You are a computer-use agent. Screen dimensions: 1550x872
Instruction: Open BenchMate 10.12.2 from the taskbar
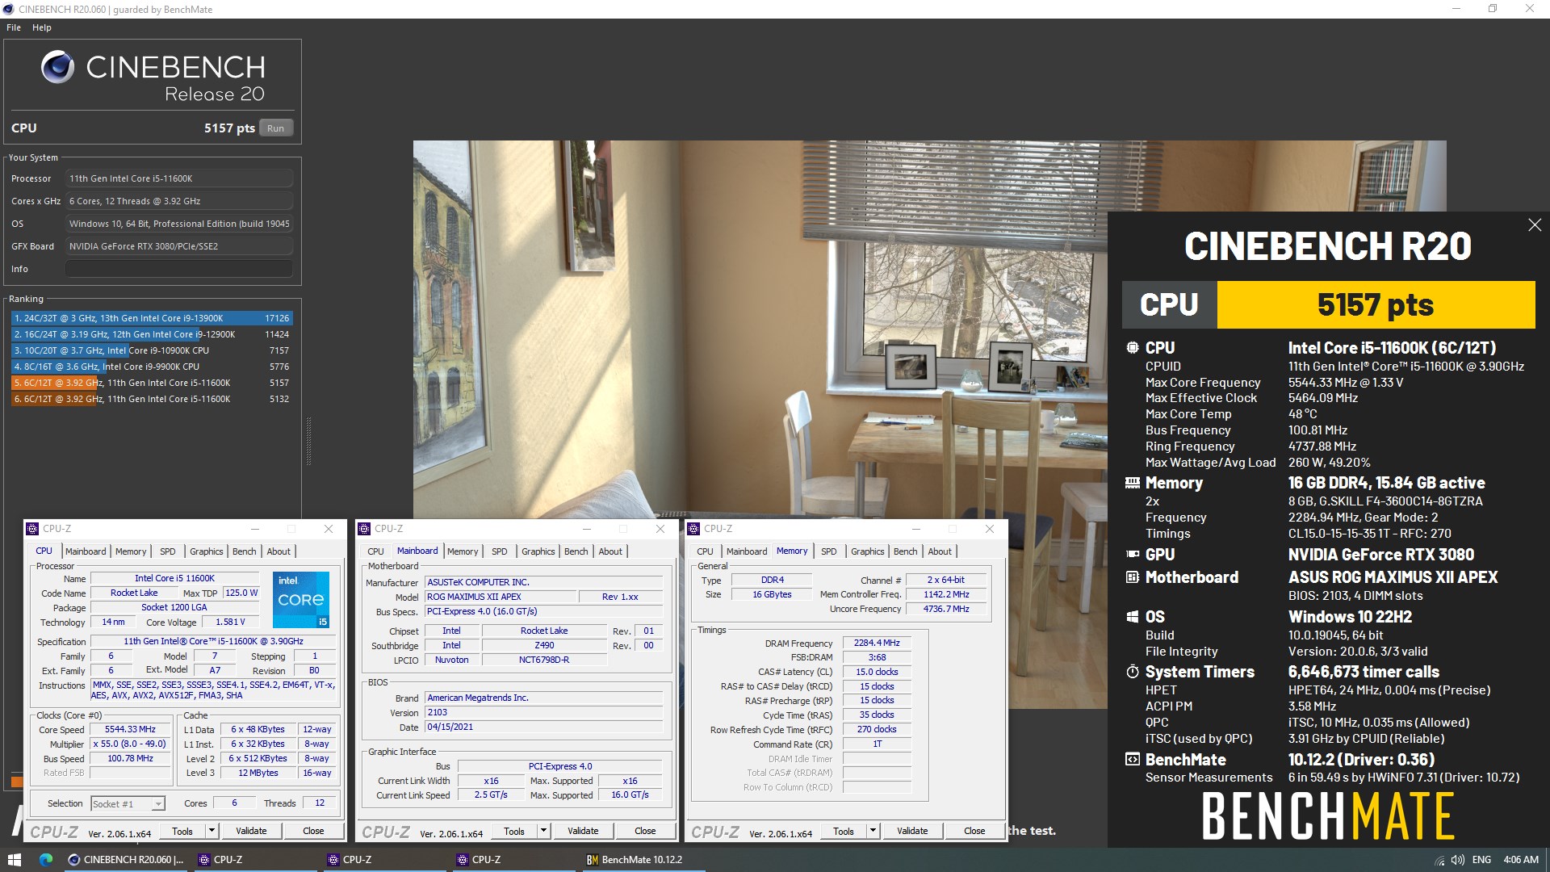point(643,860)
